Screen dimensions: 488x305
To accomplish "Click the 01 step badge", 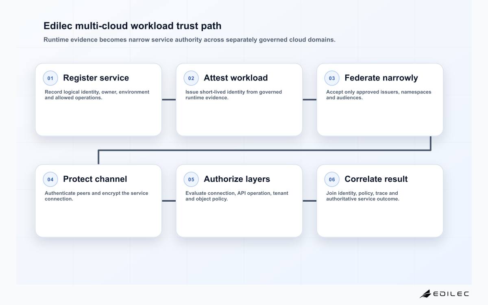I will (x=50, y=78).
